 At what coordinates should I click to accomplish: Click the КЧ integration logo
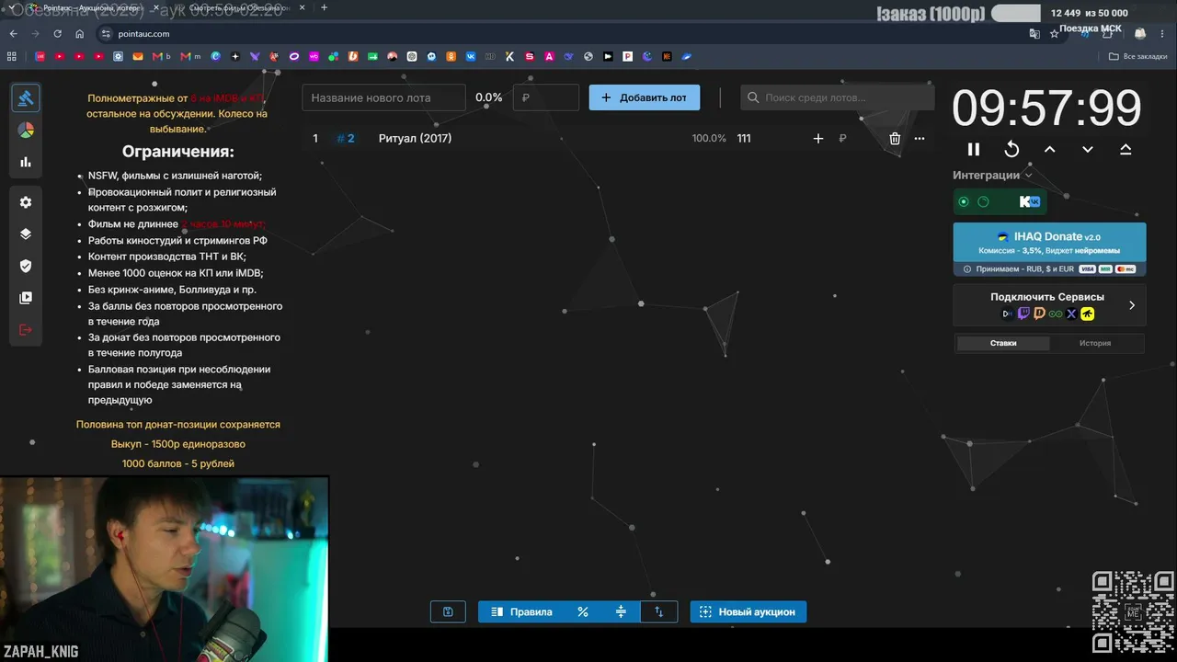[1029, 201]
